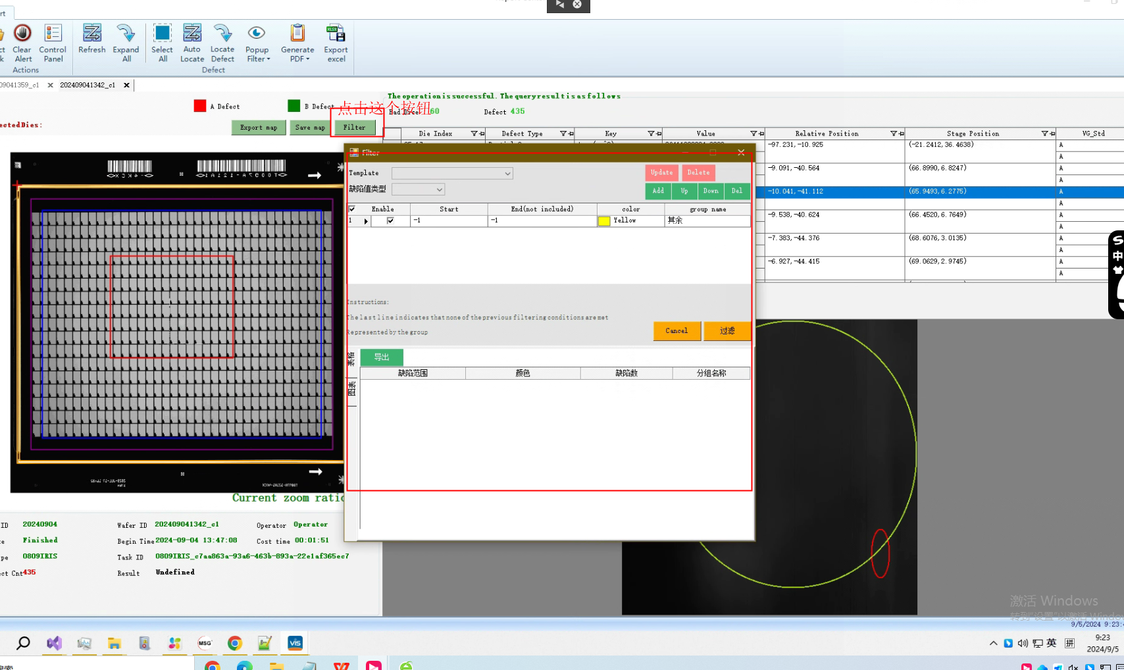Open Google Chrome from the taskbar
The width and height of the screenshot is (1124, 670).
[x=235, y=643]
